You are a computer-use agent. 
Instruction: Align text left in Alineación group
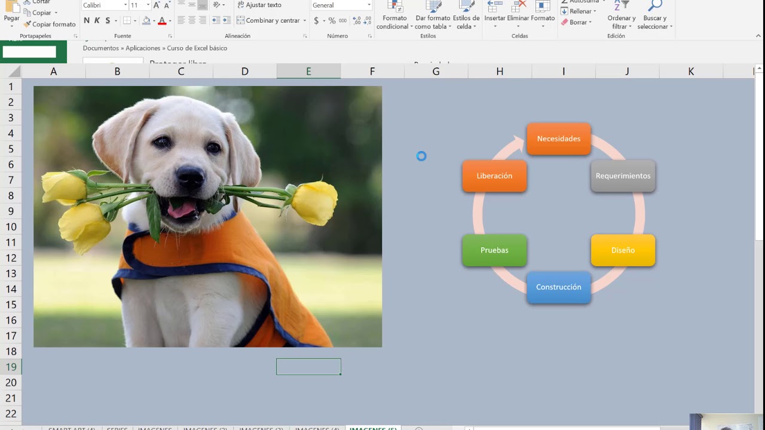point(181,20)
